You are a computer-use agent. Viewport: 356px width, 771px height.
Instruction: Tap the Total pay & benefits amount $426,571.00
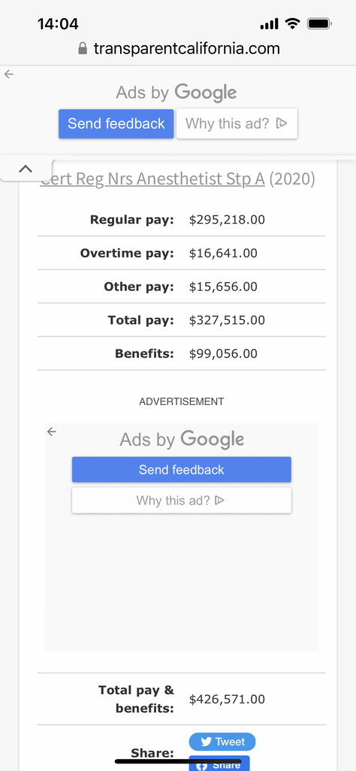pyautogui.click(x=227, y=699)
